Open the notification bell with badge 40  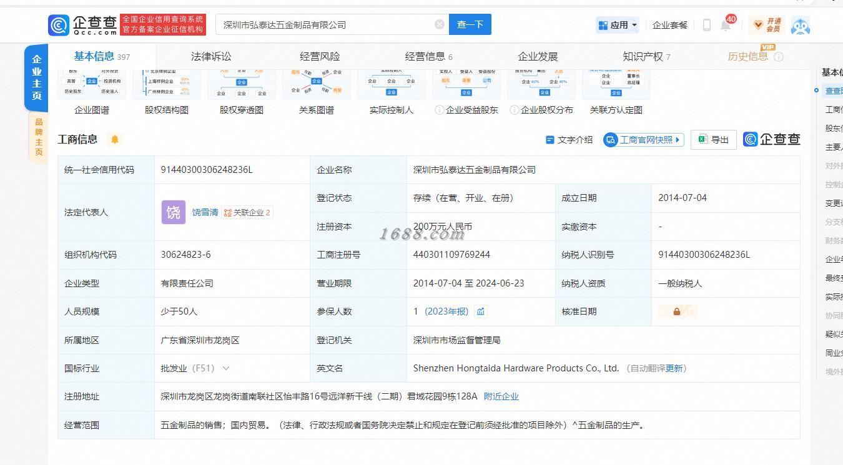726,25
